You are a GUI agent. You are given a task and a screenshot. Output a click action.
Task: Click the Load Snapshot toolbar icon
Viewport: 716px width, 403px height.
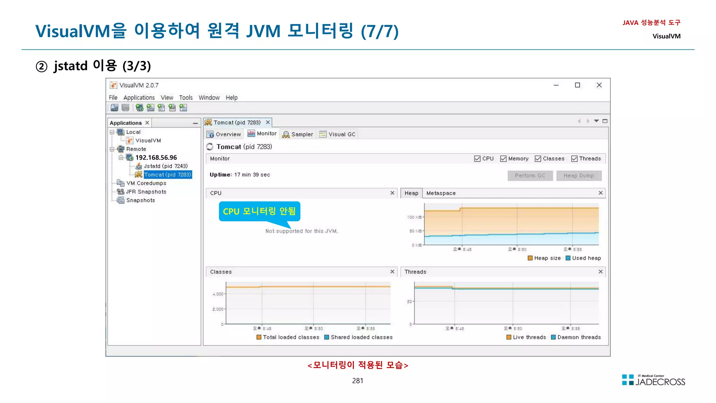click(114, 108)
